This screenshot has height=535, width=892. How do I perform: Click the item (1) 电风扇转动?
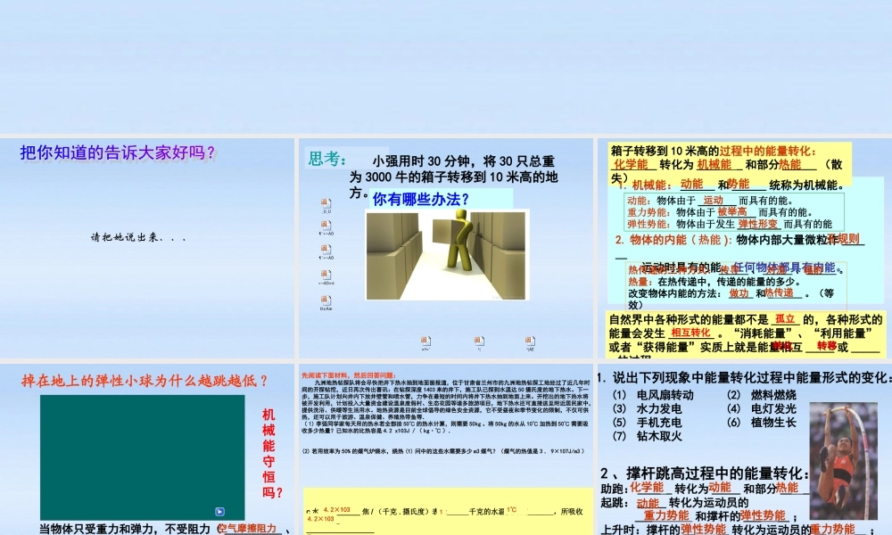tap(653, 395)
